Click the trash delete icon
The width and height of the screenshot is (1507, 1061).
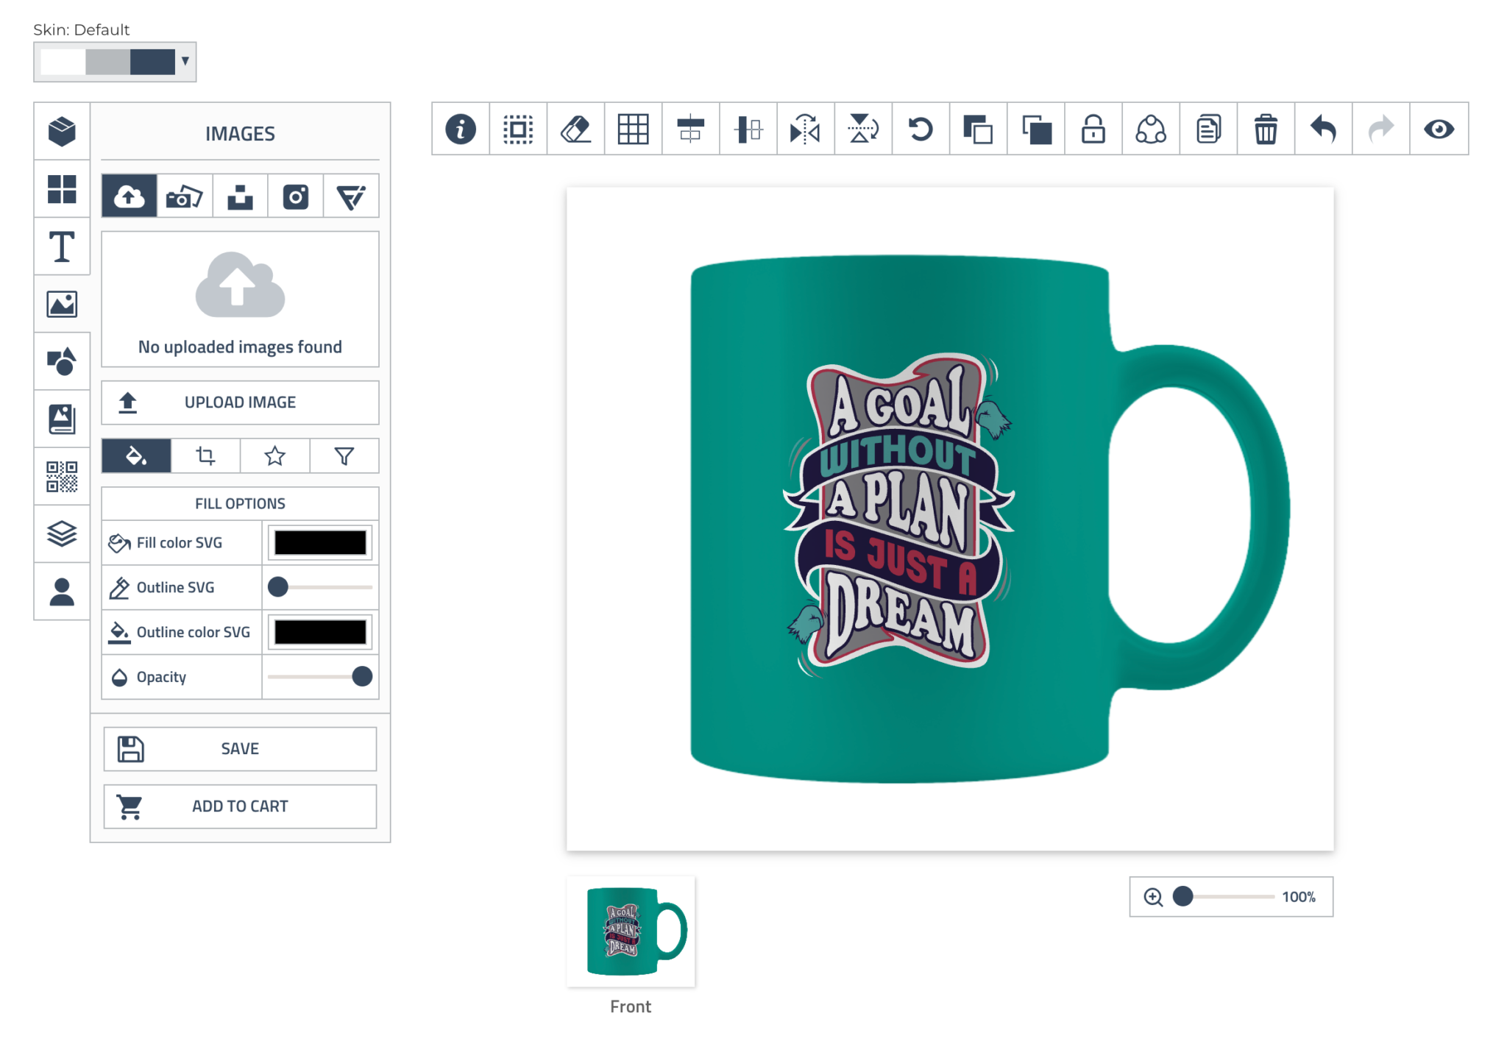(x=1266, y=129)
